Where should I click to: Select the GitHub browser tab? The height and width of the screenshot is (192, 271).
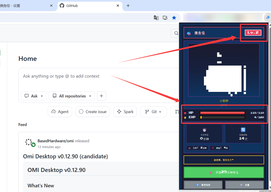(x=90, y=6)
